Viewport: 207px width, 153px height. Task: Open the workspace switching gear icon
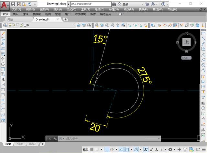tap(170, 149)
